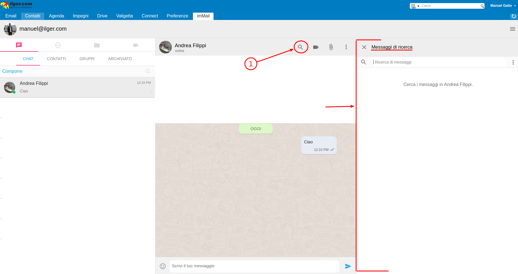The image size is (518, 274).
Task: Select the chat bubble icon tab
Action: 19,45
